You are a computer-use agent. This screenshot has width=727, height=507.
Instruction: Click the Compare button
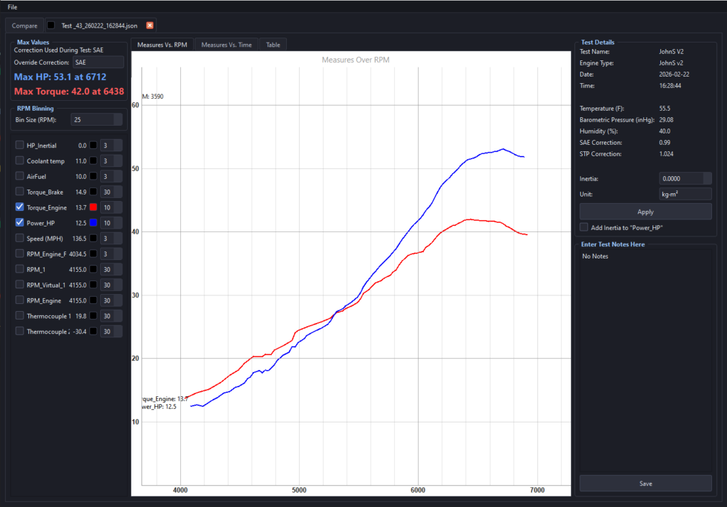(24, 25)
